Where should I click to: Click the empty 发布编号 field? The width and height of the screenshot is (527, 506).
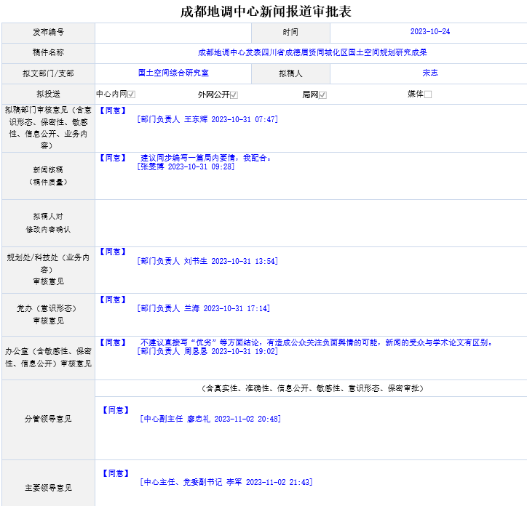click(x=173, y=33)
